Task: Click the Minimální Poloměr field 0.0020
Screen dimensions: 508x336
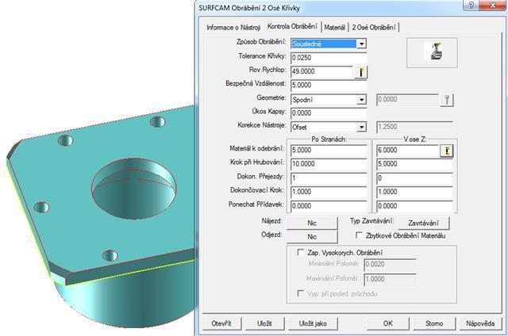Action: tap(390, 265)
